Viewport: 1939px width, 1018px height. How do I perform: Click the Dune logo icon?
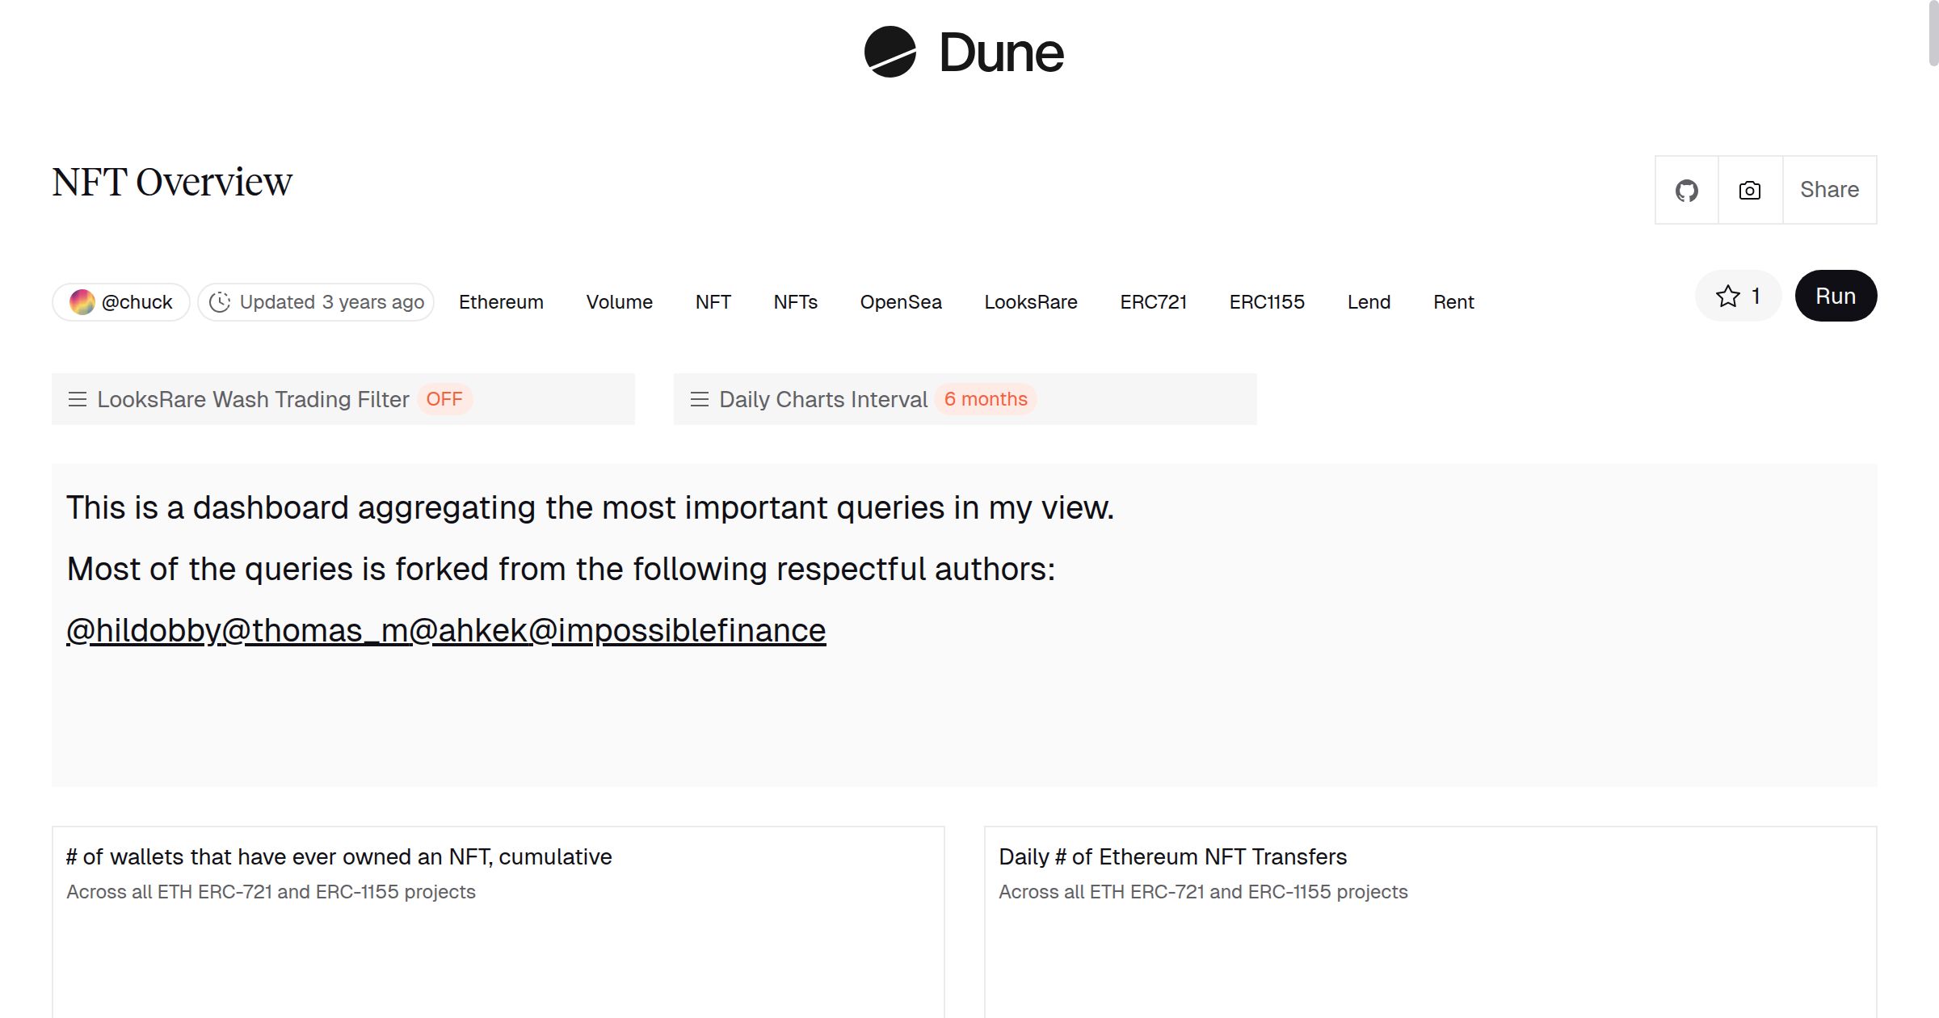tap(890, 52)
